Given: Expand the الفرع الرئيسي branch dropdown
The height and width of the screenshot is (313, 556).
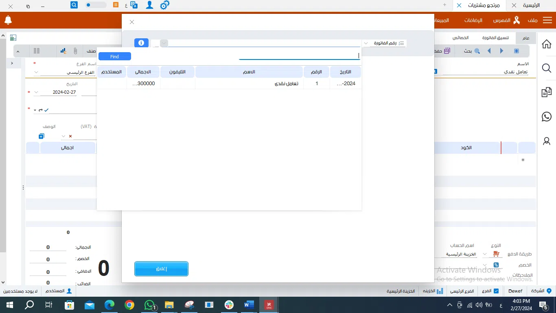Looking at the screenshot, I should click(36, 72).
